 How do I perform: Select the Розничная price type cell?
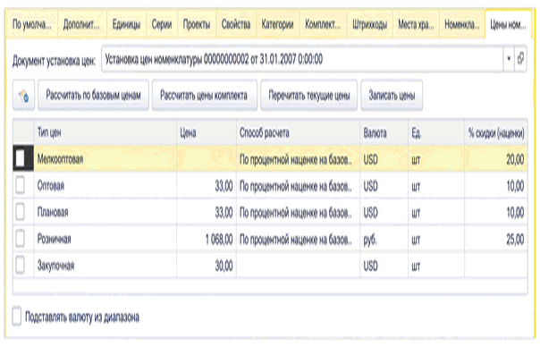pos(105,239)
